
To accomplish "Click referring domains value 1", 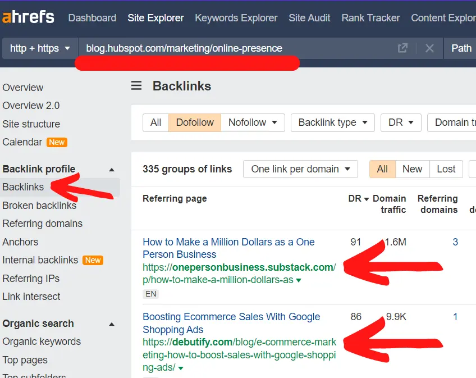I will (455, 317).
